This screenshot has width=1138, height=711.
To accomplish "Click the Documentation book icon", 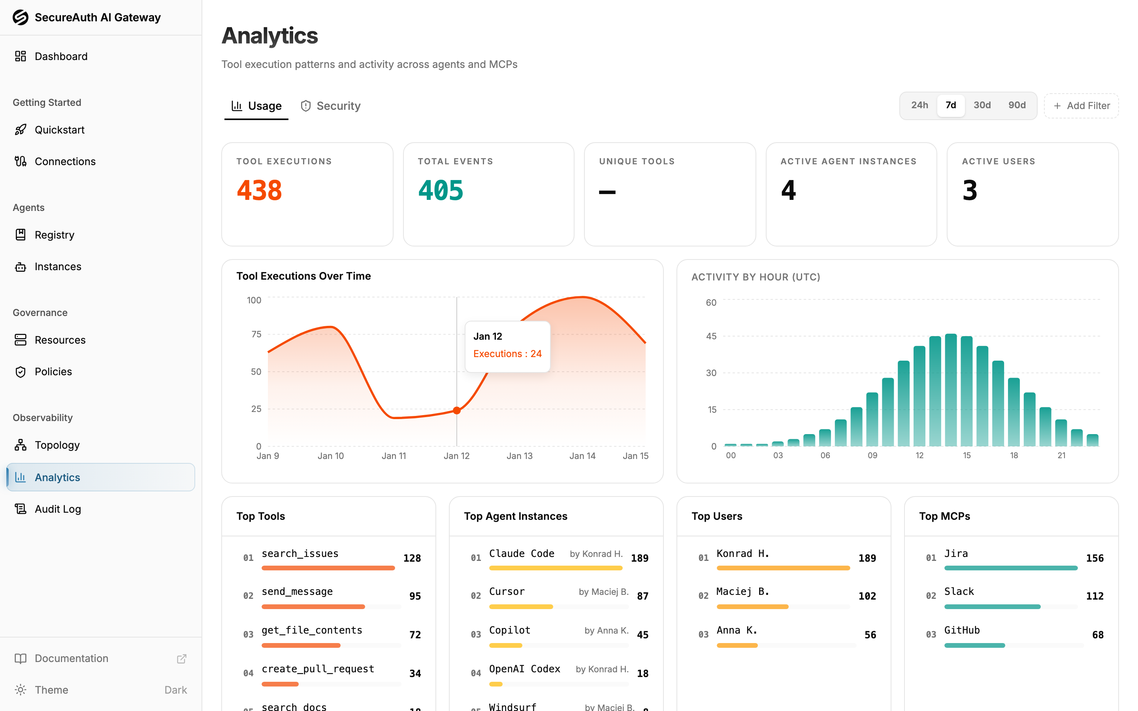I will (x=20, y=658).
